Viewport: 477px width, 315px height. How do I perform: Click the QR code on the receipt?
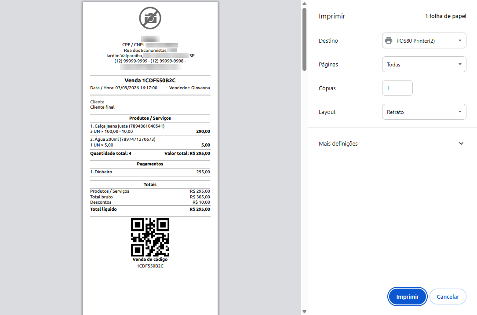pos(150,237)
